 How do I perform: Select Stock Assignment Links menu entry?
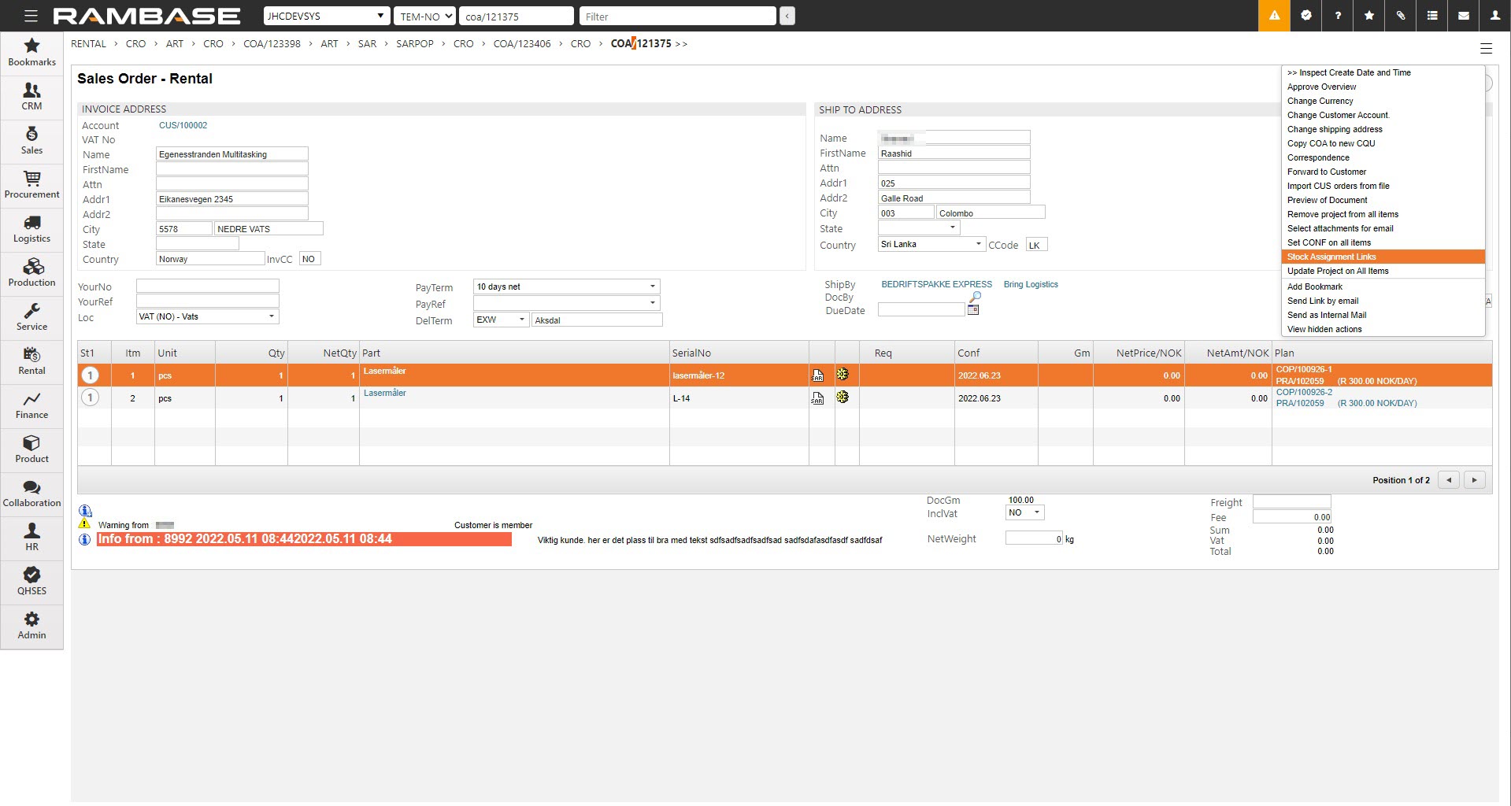(1331, 257)
